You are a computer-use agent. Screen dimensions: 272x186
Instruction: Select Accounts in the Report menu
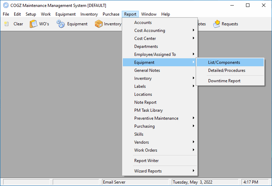coord(160,23)
